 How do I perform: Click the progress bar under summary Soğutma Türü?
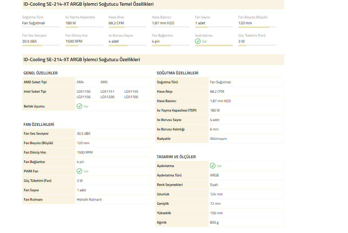point(41,27)
